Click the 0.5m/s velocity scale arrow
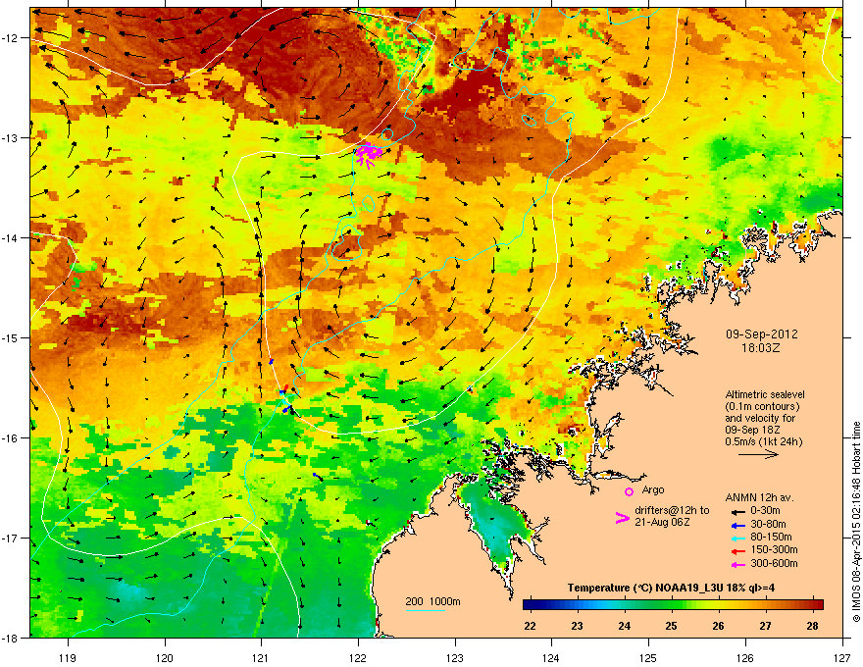The width and height of the screenshot is (863, 667). pos(758,454)
